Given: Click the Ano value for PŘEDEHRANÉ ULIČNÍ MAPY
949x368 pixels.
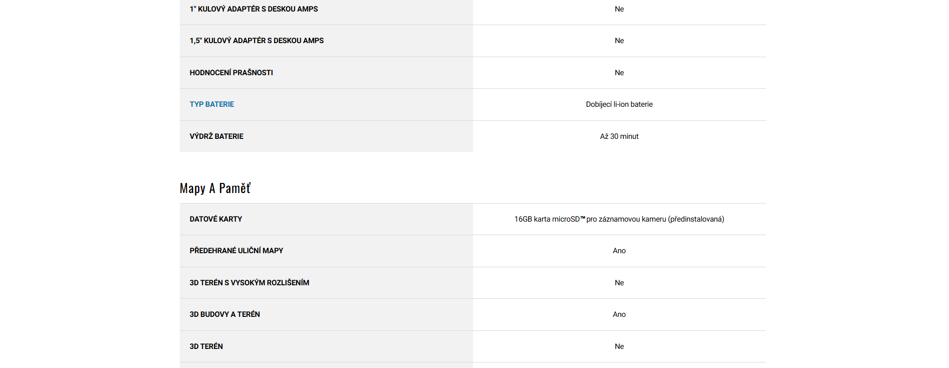Looking at the screenshot, I should 619,251.
